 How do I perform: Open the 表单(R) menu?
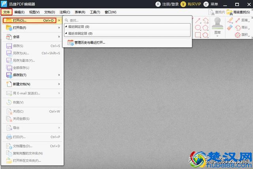click(x=80, y=12)
